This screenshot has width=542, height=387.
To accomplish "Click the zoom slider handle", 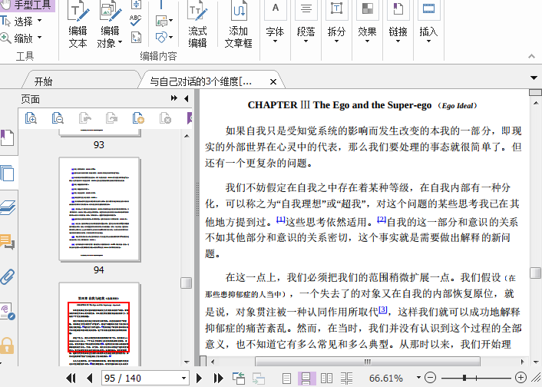I will click(x=464, y=378).
